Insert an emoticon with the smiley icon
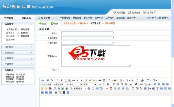174x107 pixels. pyautogui.click(x=42, y=88)
